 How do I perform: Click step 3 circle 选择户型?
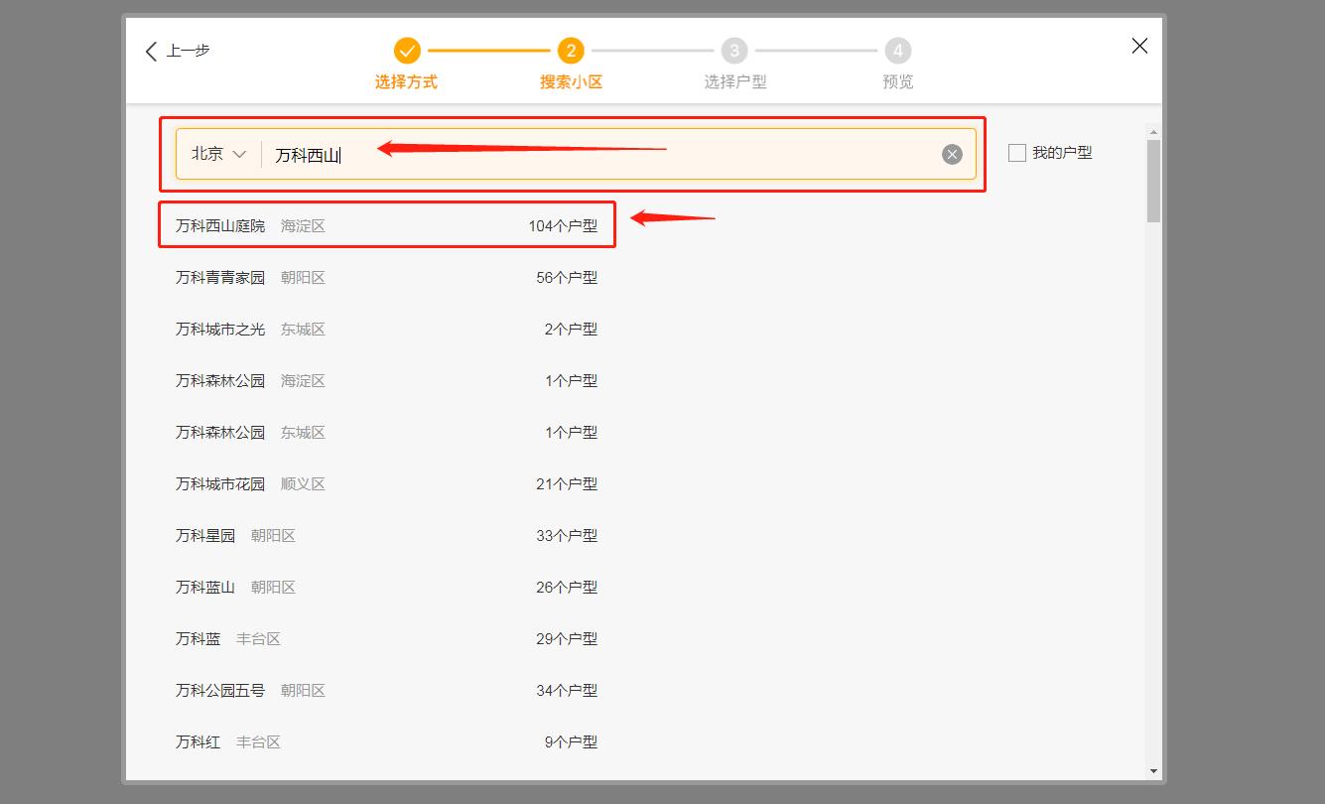734,51
